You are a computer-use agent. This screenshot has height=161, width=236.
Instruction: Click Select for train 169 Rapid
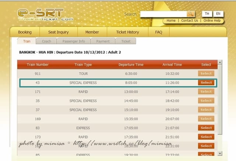point(206,119)
